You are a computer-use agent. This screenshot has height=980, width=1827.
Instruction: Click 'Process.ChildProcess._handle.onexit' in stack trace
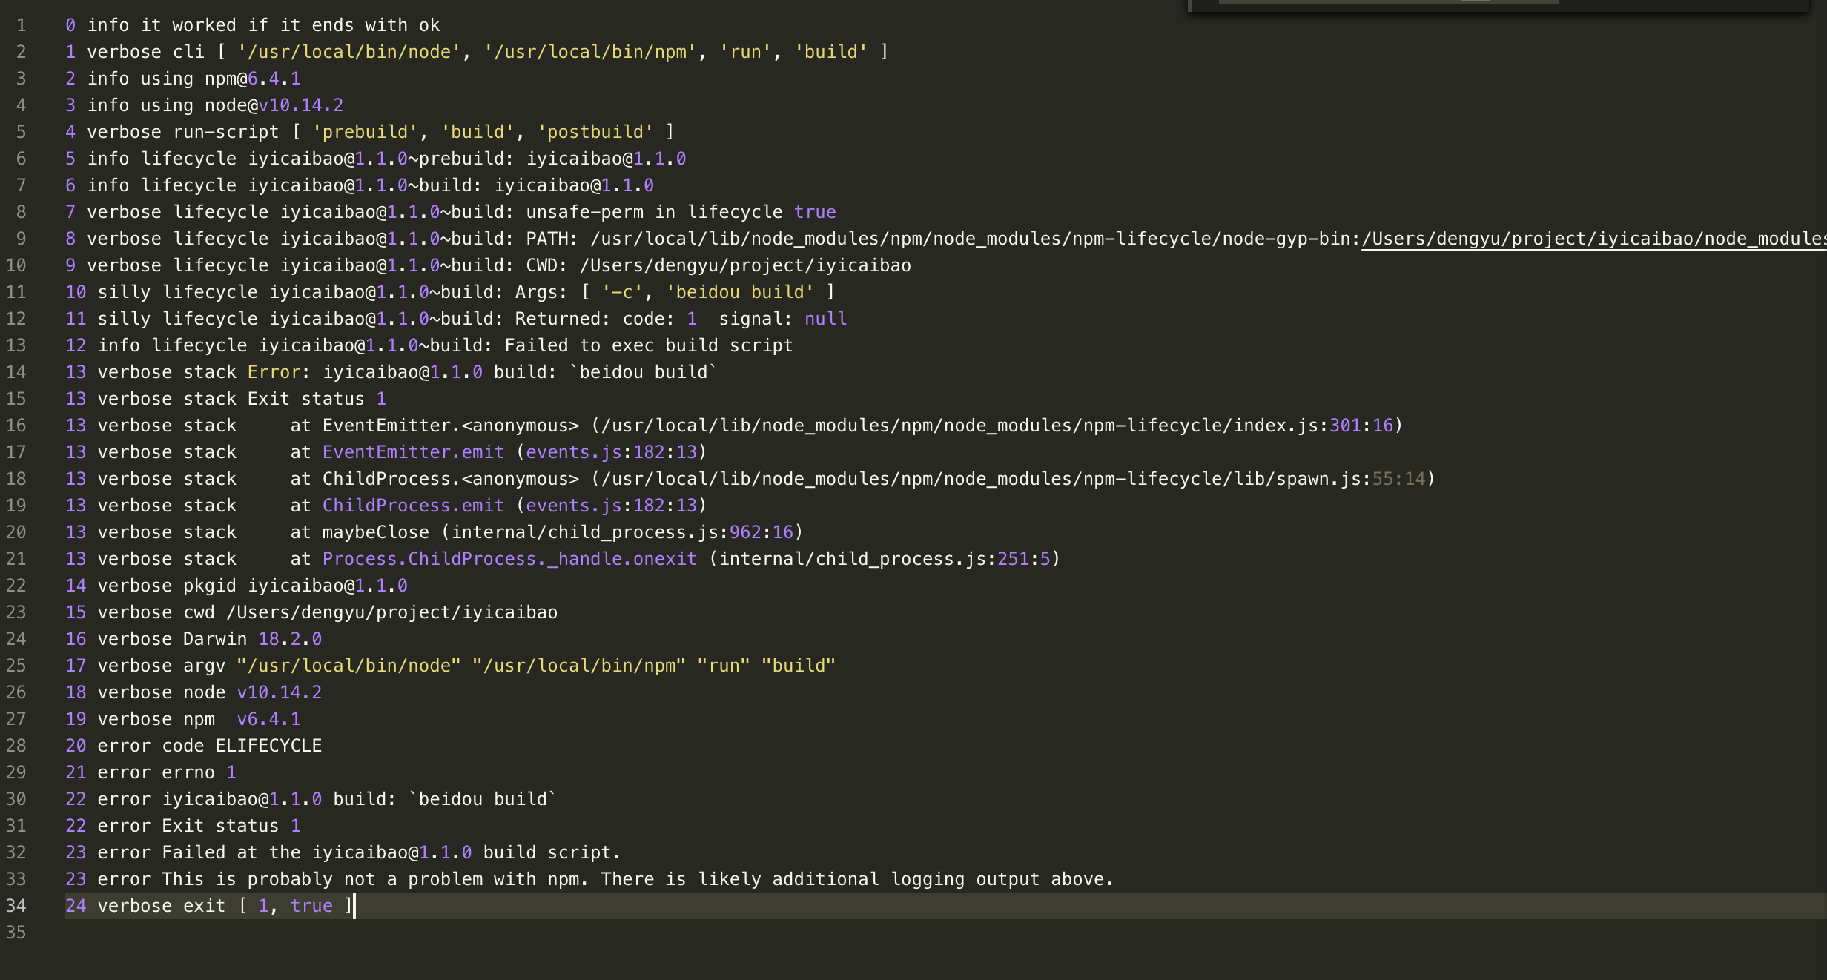point(509,559)
